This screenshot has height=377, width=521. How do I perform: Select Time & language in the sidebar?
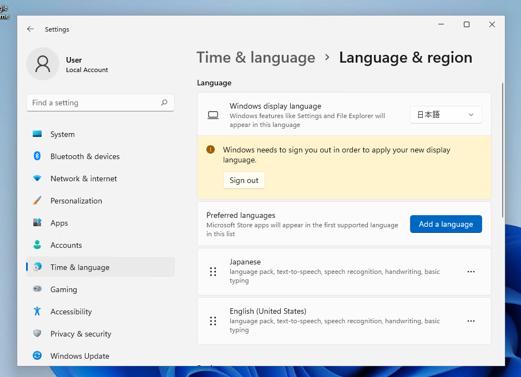coord(79,267)
